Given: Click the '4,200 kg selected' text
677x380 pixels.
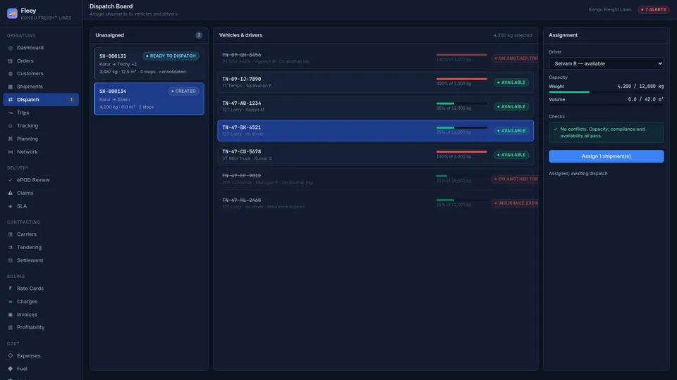Looking at the screenshot, I should 513,35.
